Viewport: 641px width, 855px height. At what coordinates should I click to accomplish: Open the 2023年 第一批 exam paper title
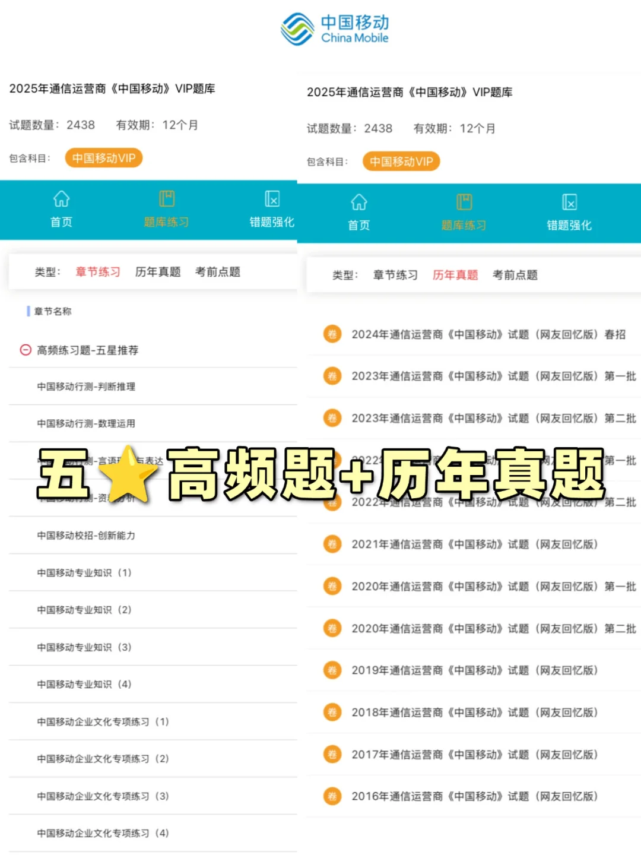(x=494, y=376)
